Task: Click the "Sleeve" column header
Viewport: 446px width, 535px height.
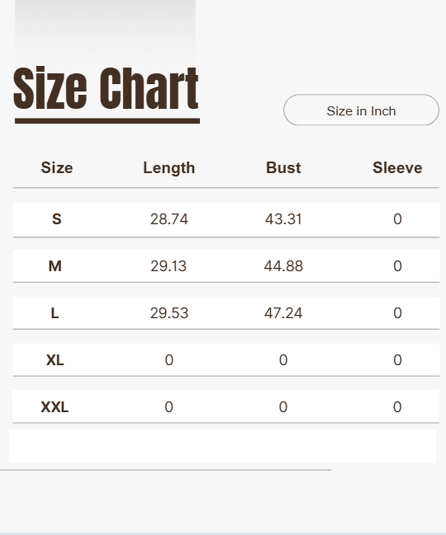Action: (x=397, y=168)
